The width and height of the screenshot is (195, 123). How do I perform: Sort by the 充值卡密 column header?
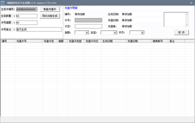(x=50, y=41)
